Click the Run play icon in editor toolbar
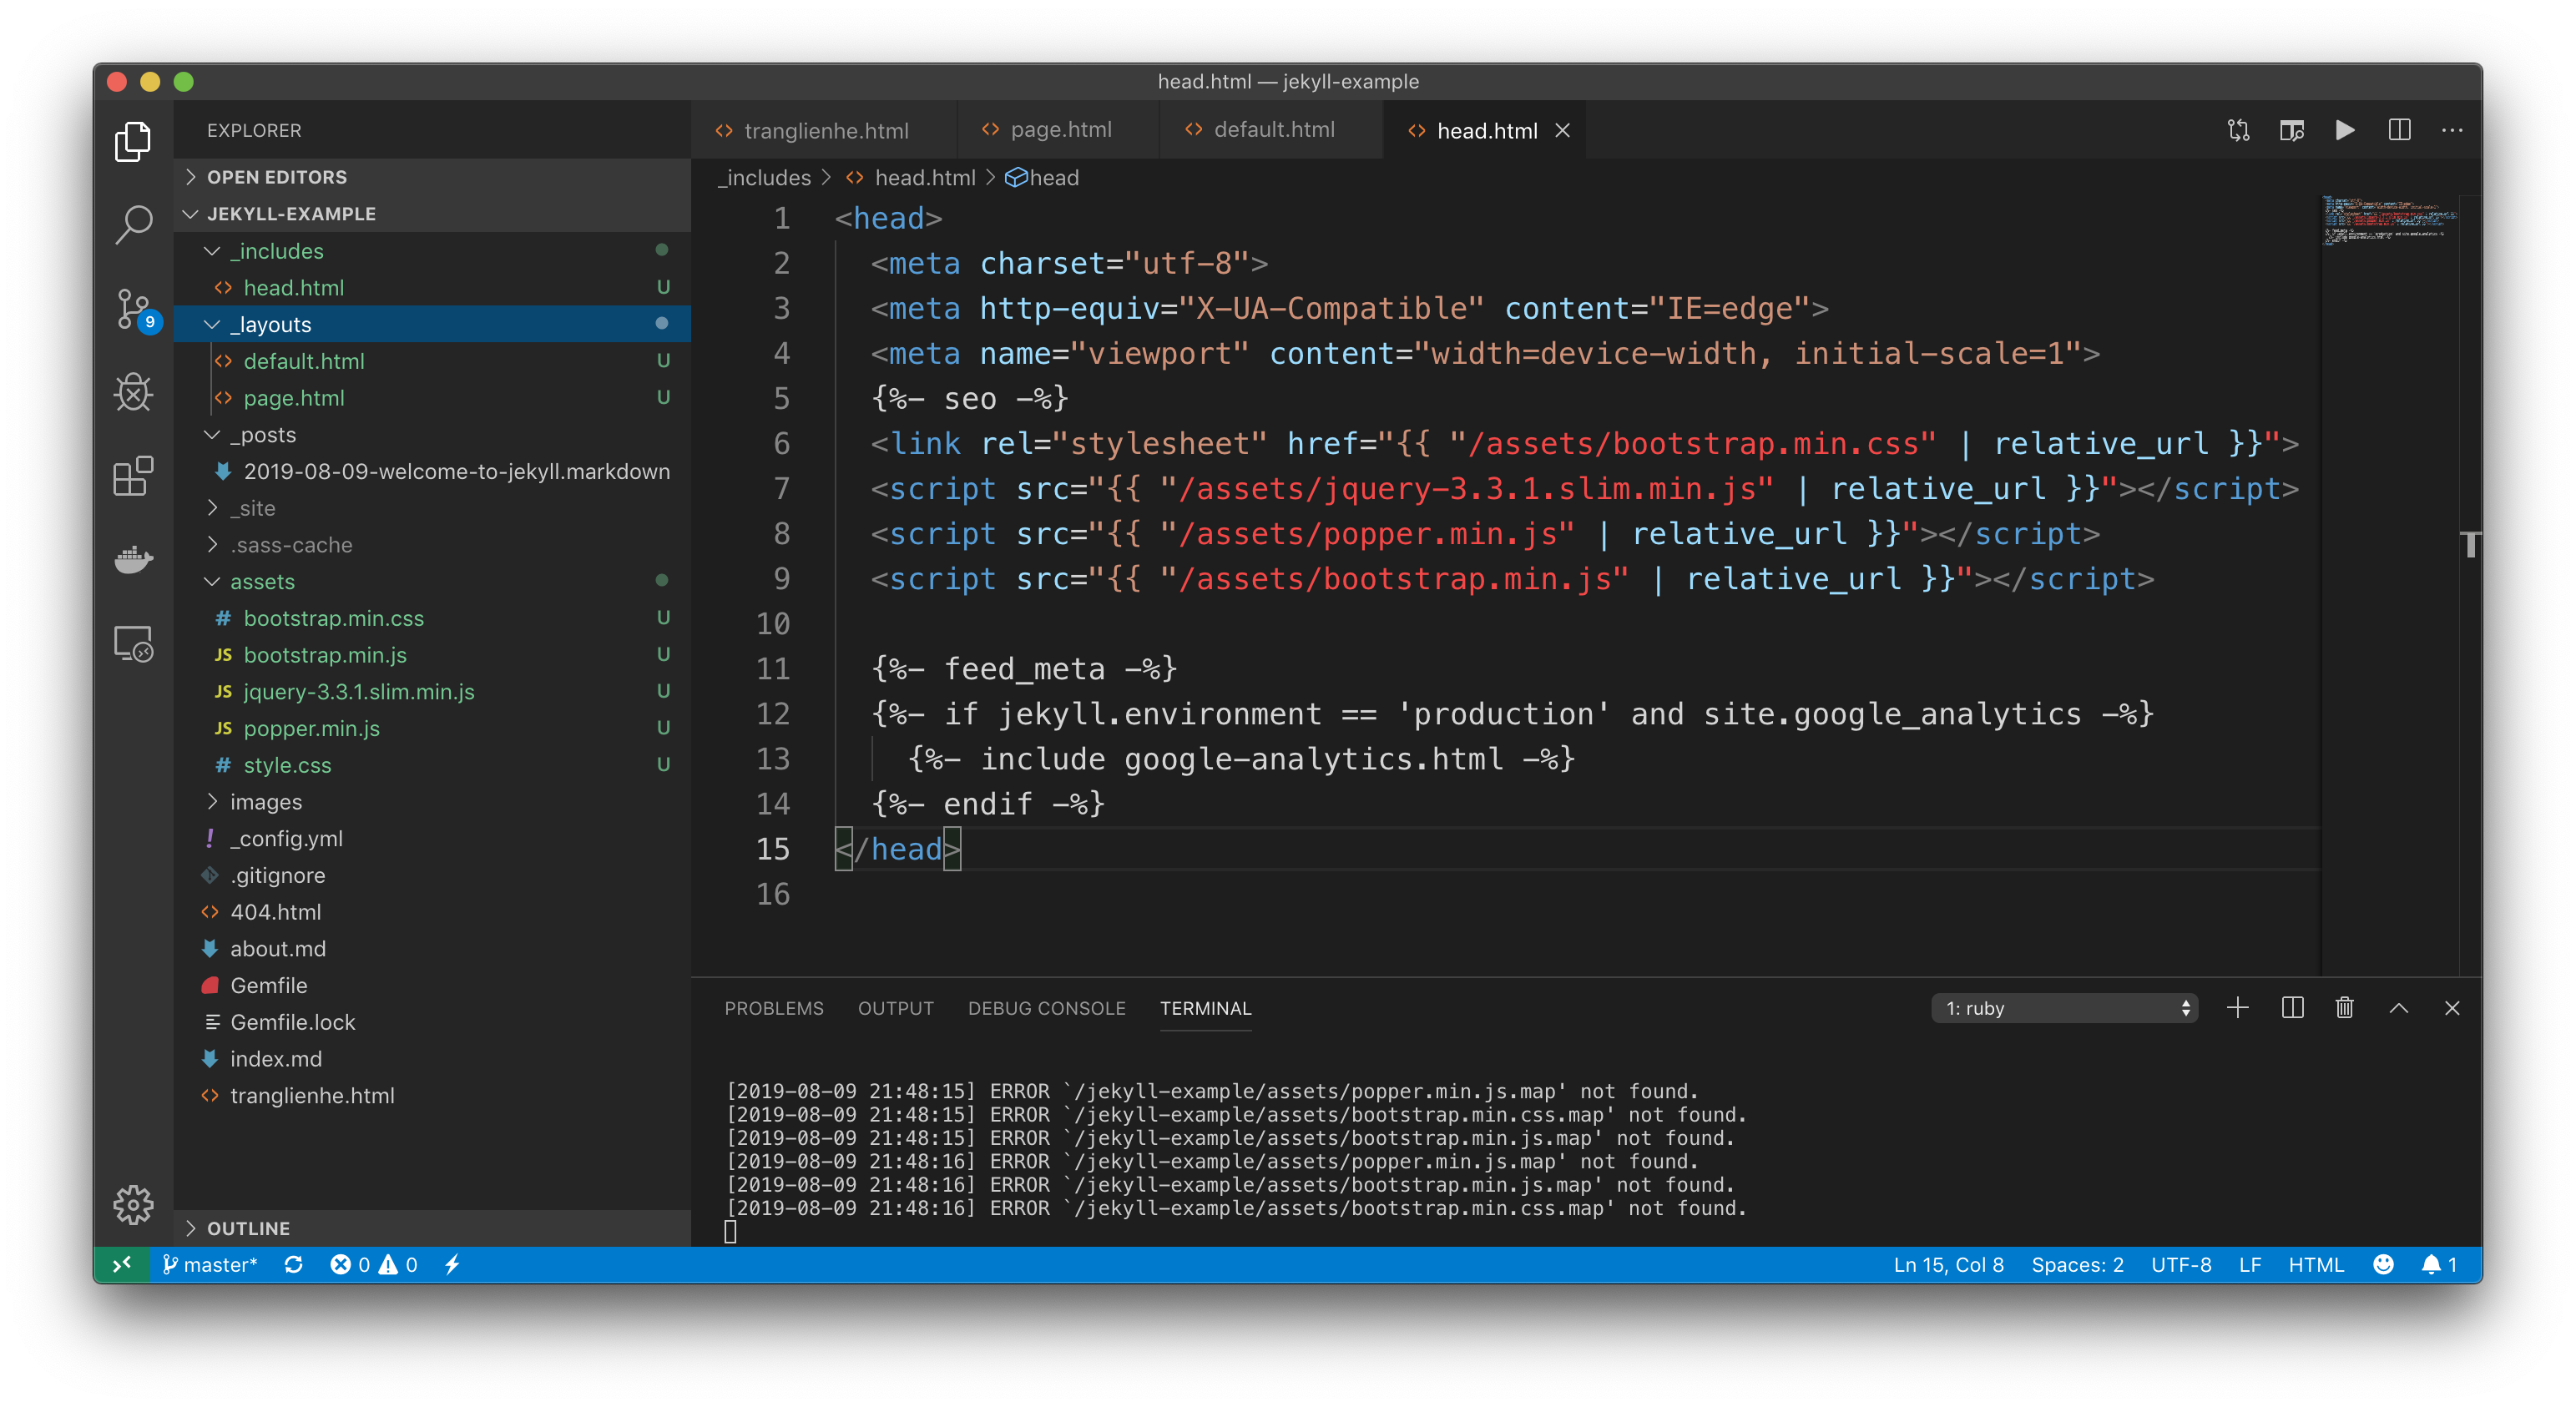This screenshot has height=1407, width=2576. [x=2345, y=130]
